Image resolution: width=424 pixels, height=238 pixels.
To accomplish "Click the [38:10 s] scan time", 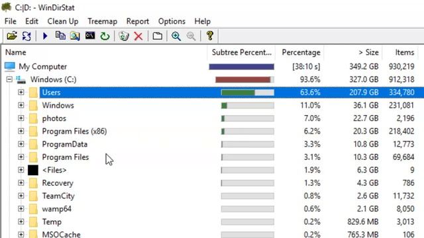I will (306, 66).
